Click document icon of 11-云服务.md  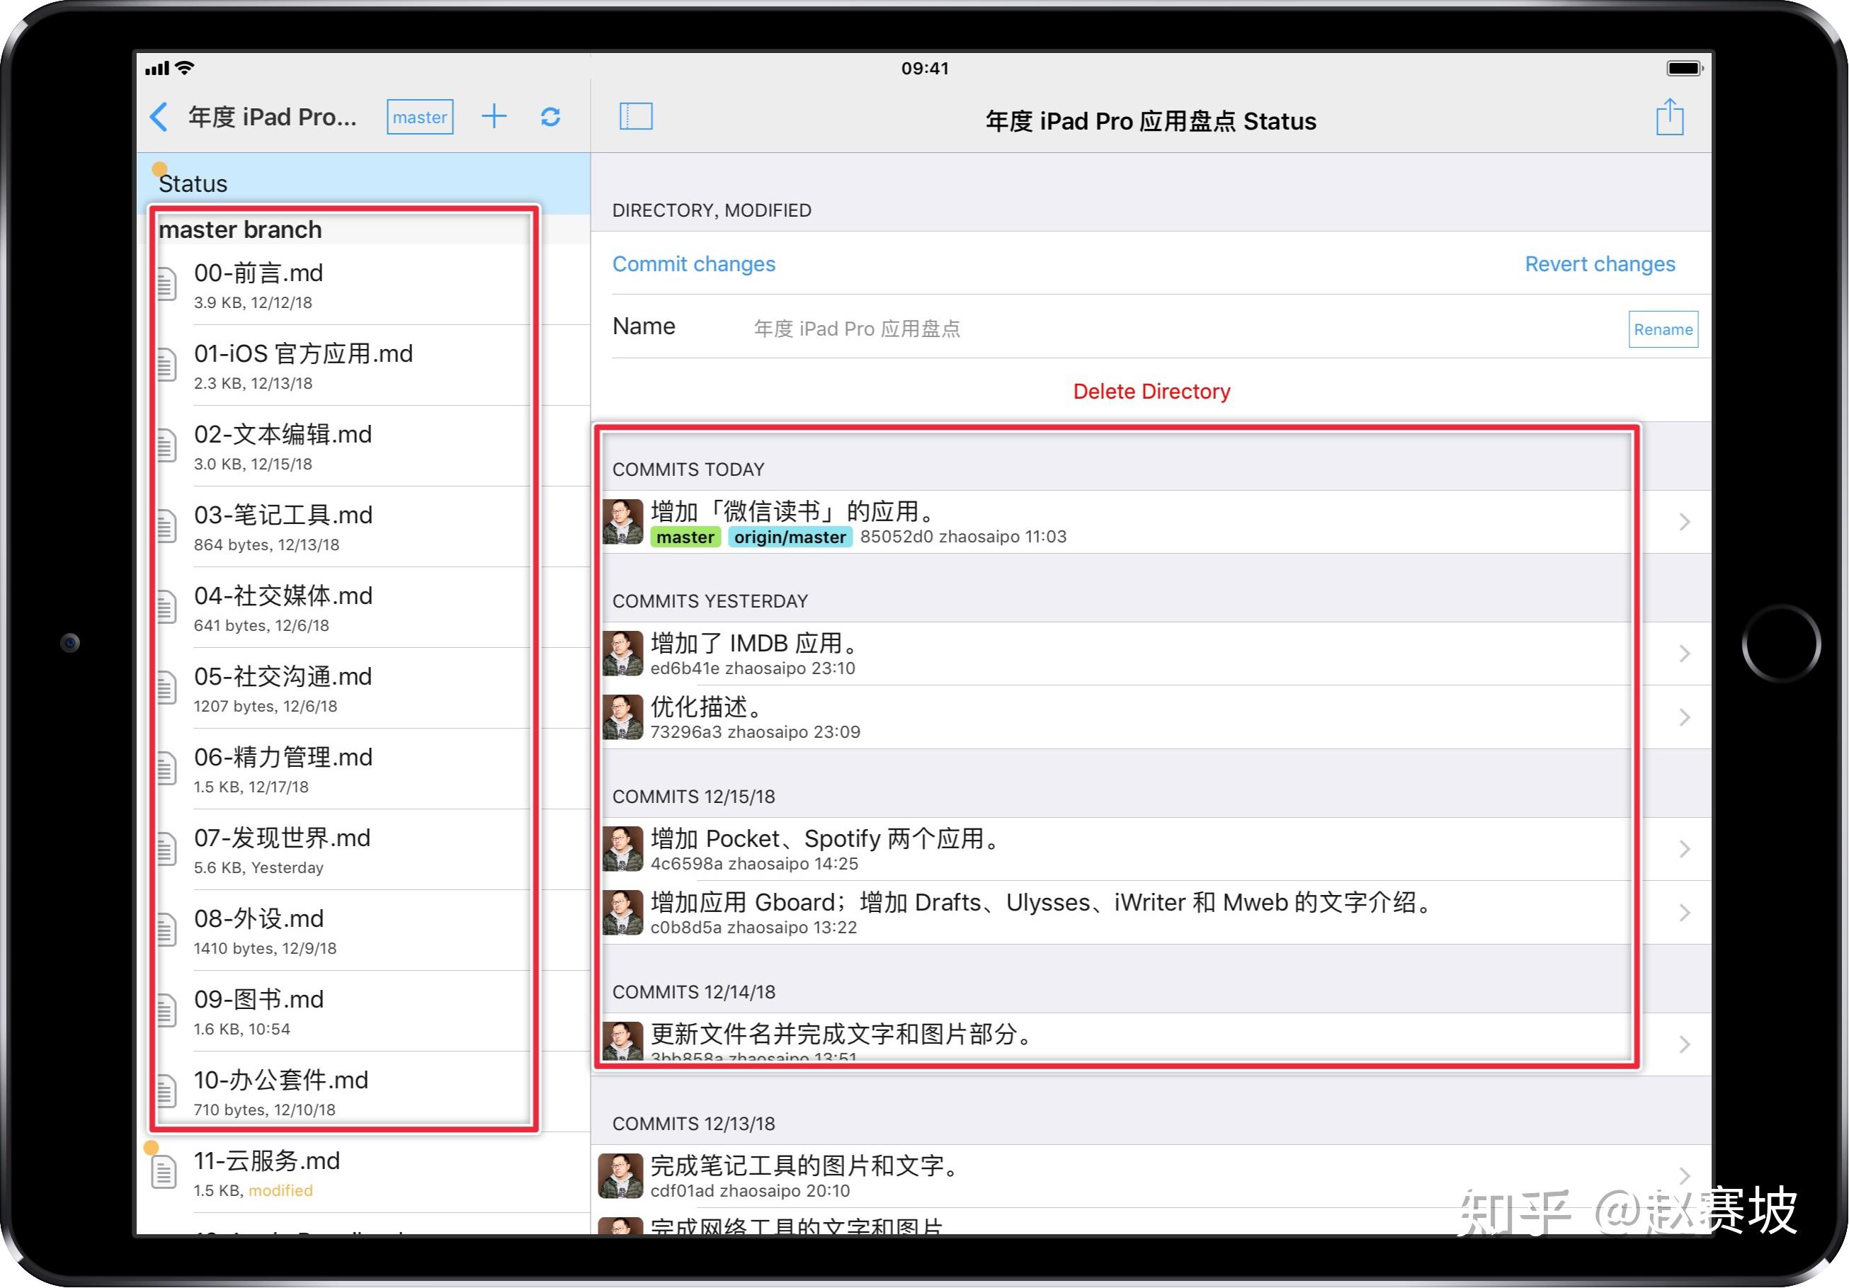(164, 1172)
